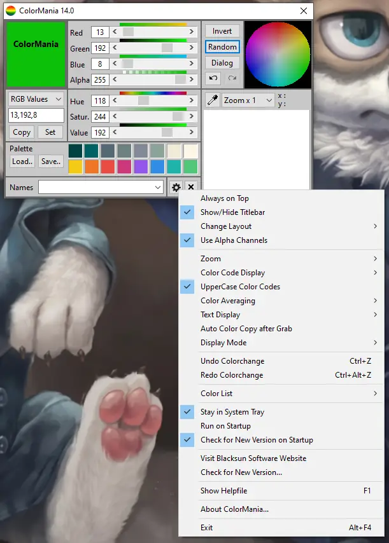389x543 pixels.
Task: Save the palette with Save..
Action: pos(51,162)
